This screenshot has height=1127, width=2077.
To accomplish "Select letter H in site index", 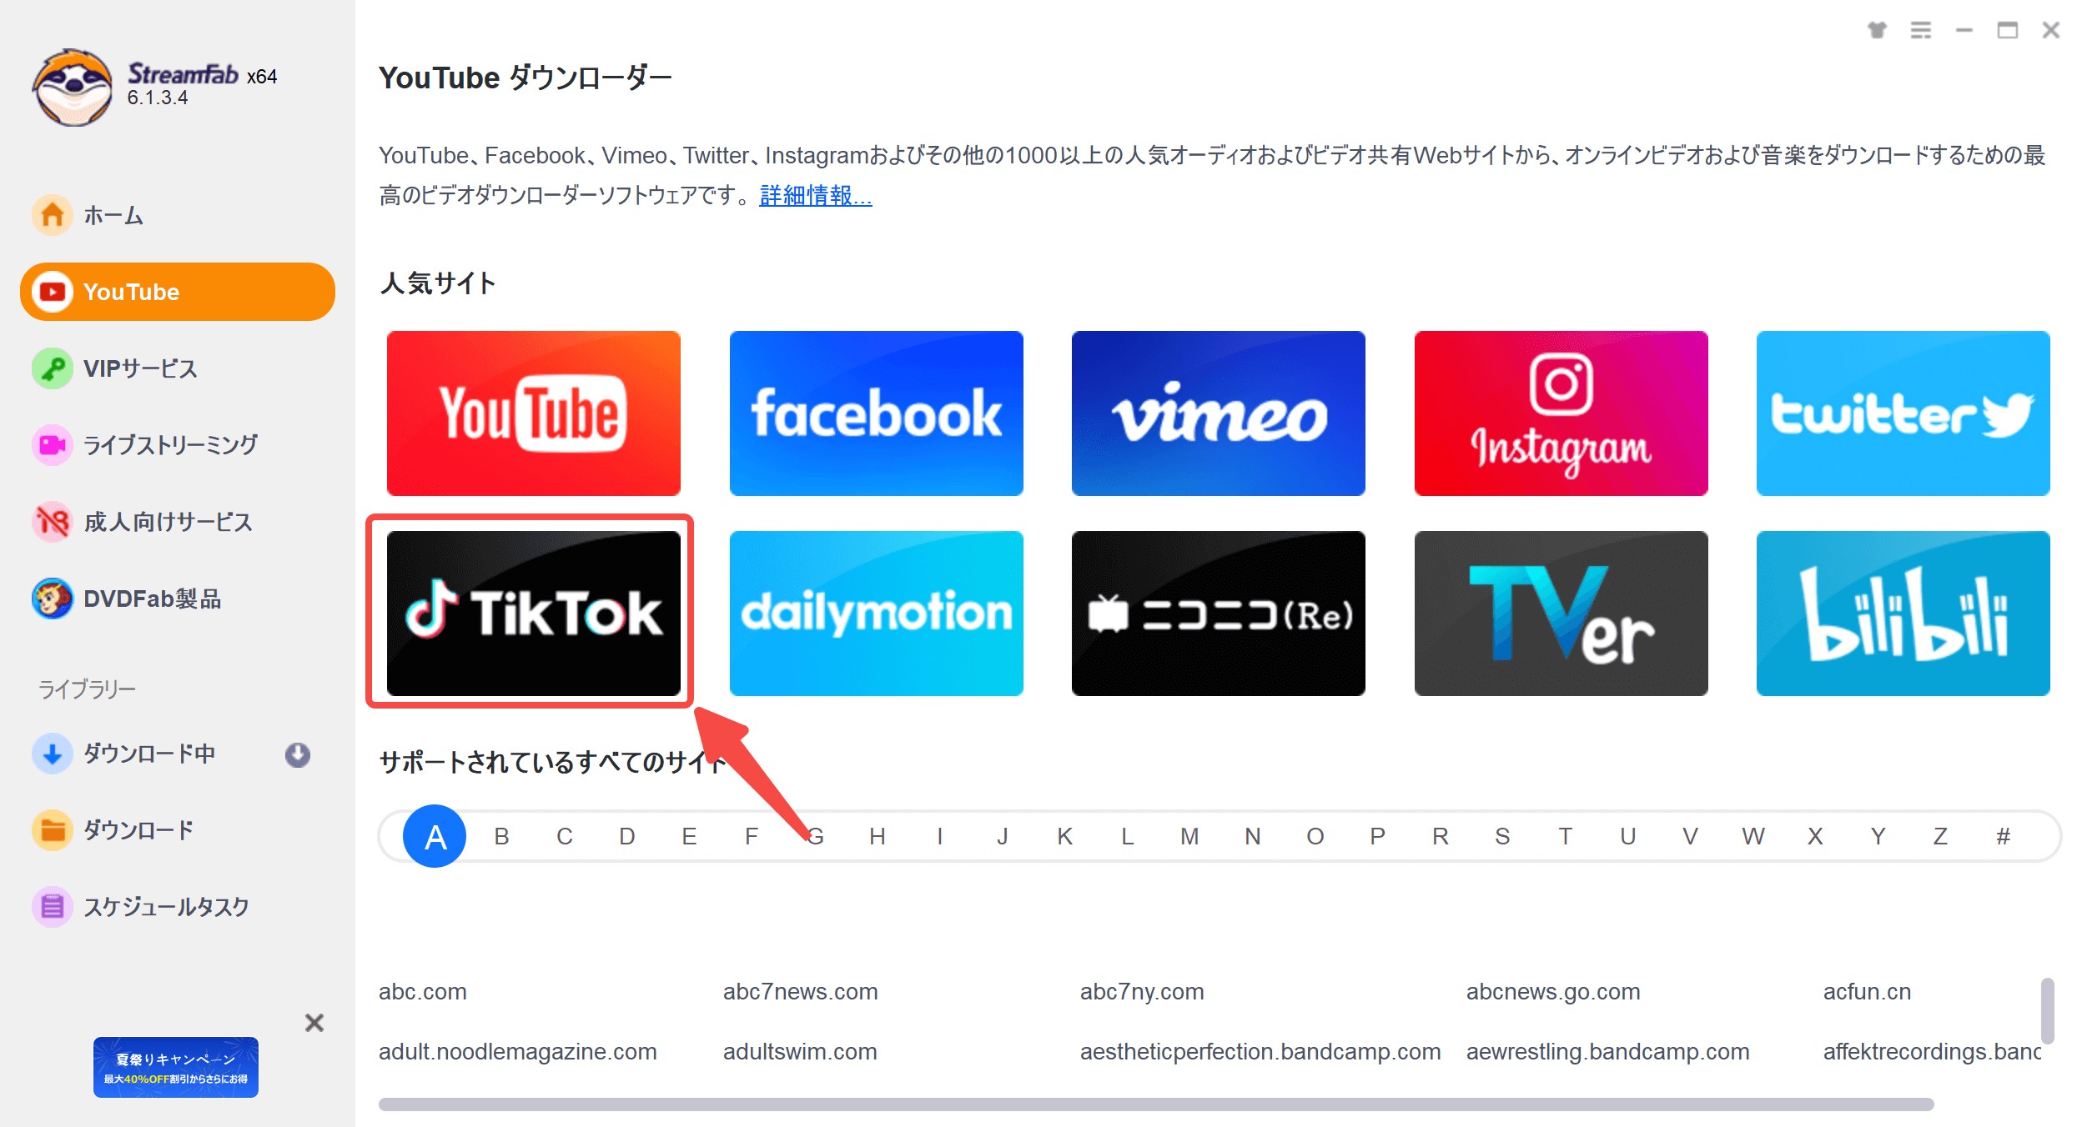I will tap(877, 836).
